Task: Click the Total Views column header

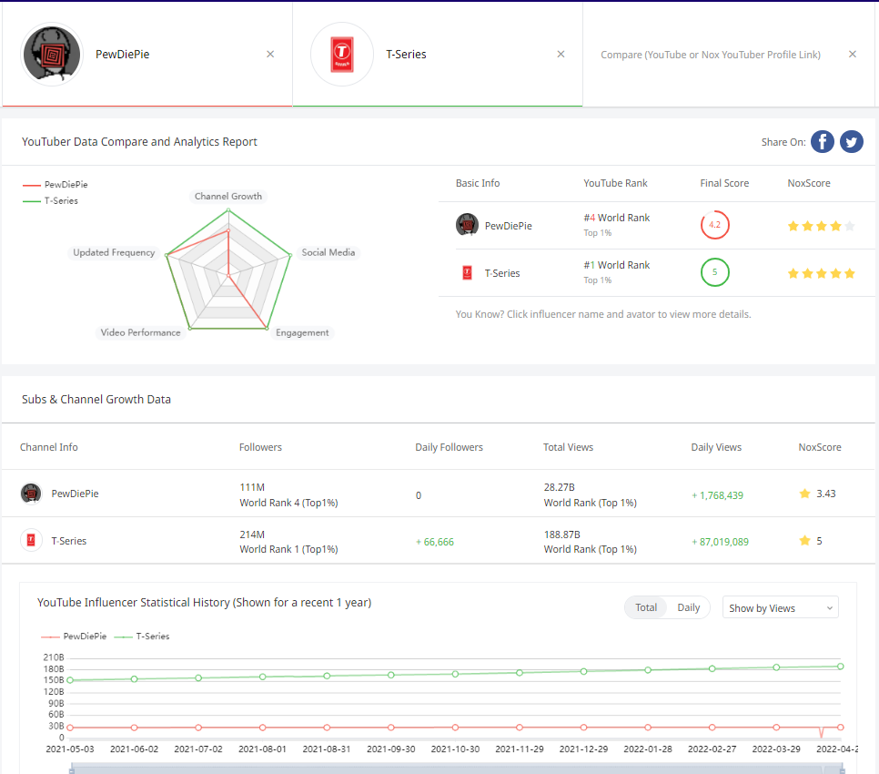Action: [x=568, y=448]
